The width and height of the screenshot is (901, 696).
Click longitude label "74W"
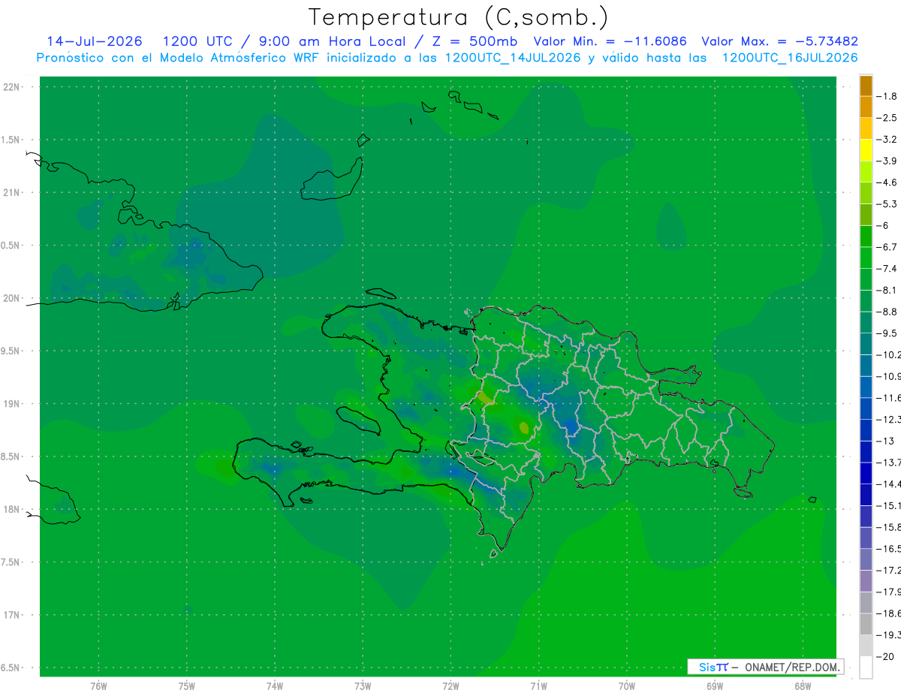click(274, 685)
